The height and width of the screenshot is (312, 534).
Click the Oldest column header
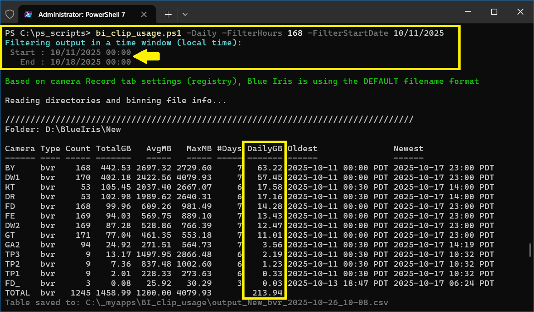pyautogui.click(x=302, y=148)
